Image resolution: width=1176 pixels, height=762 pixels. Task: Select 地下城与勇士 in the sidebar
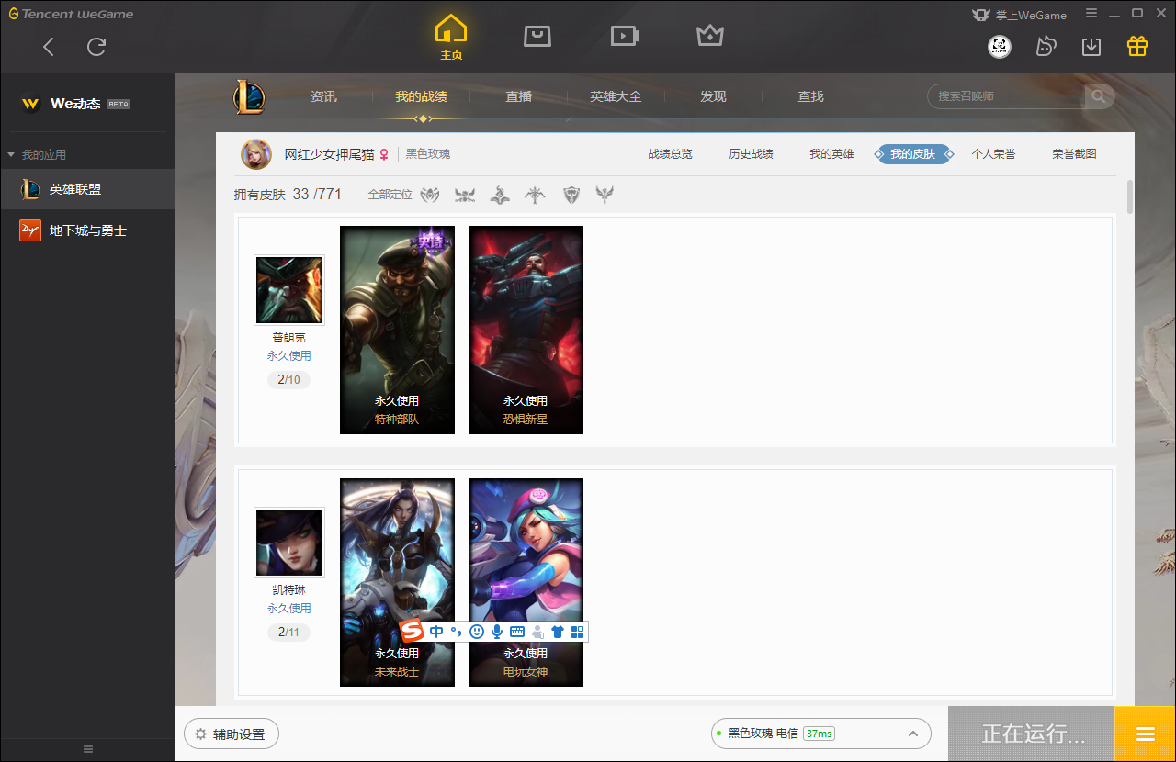87,230
